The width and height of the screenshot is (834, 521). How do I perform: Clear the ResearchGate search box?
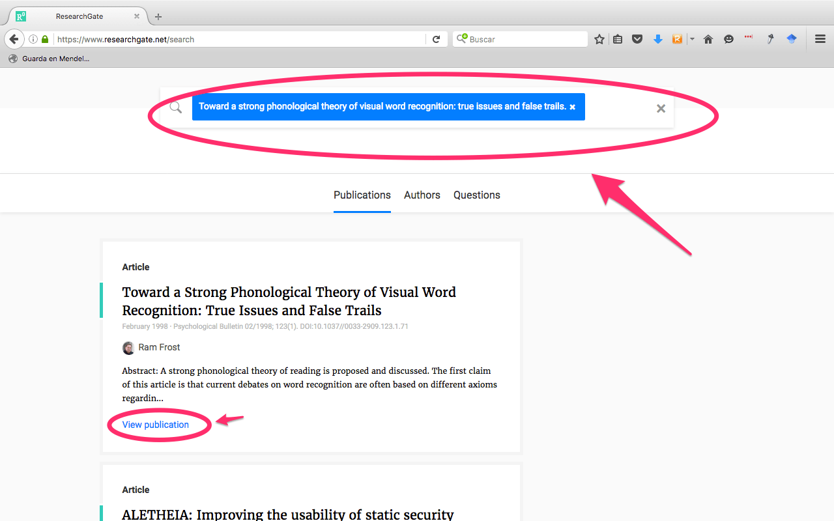[661, 108]
